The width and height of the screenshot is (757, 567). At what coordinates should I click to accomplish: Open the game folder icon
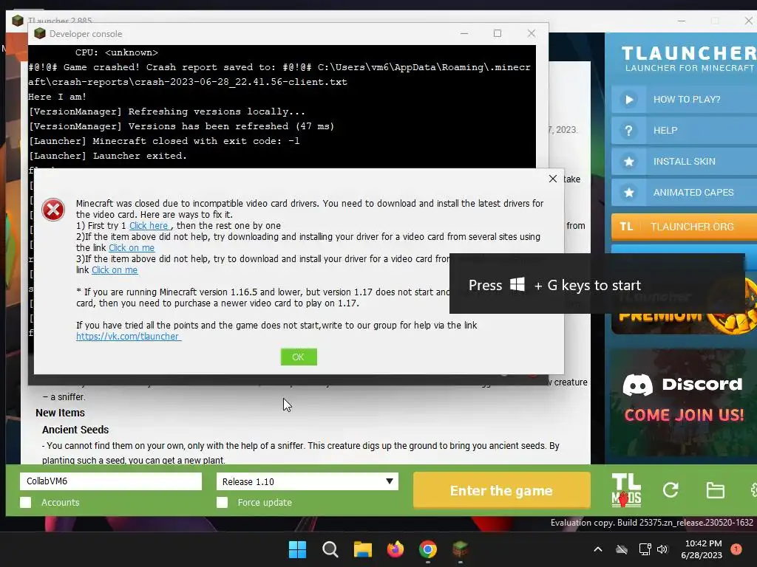(x=715, y=490)
